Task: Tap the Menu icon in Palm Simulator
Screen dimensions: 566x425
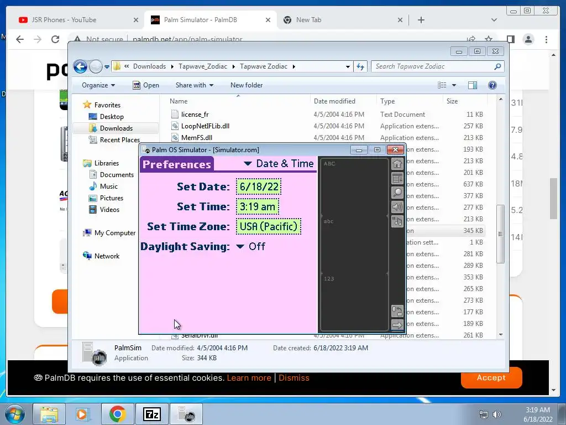Action: pyautogui.click(x=397, y=178)
